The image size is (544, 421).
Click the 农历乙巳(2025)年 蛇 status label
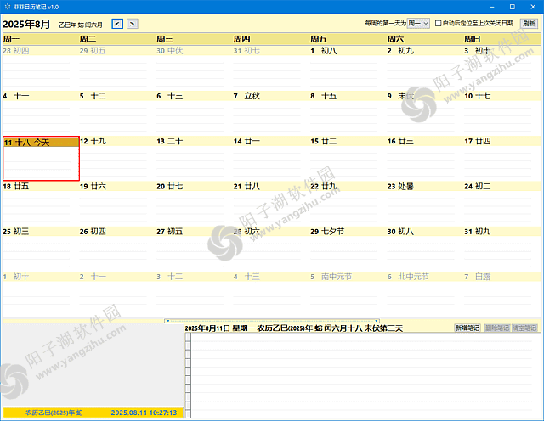(x=54, y=413)
